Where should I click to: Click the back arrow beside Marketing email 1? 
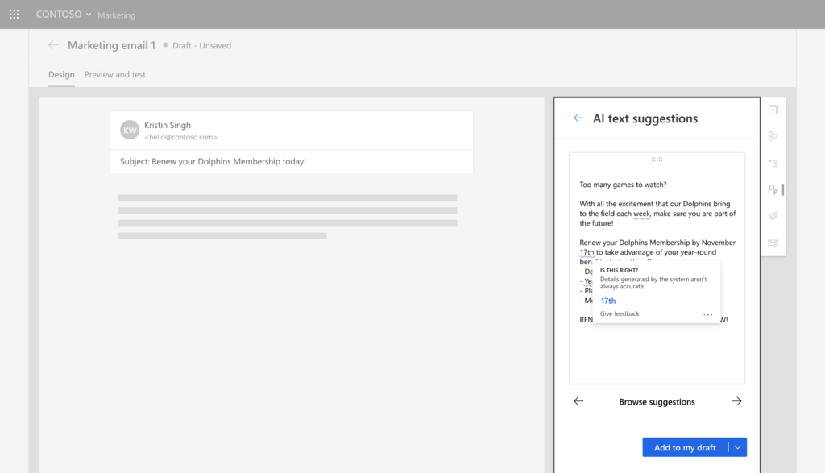[53, 45]
